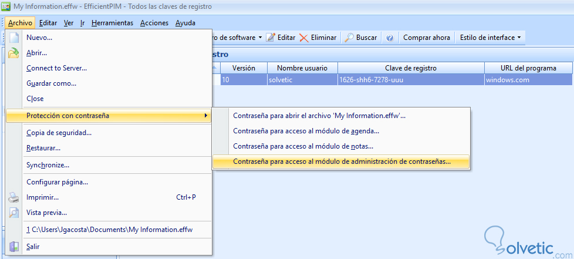Image resolution: width=574 pixels, height=259 pixels.
Task: Choose Copia de seguridad menu entry
Action: [59, 133]
